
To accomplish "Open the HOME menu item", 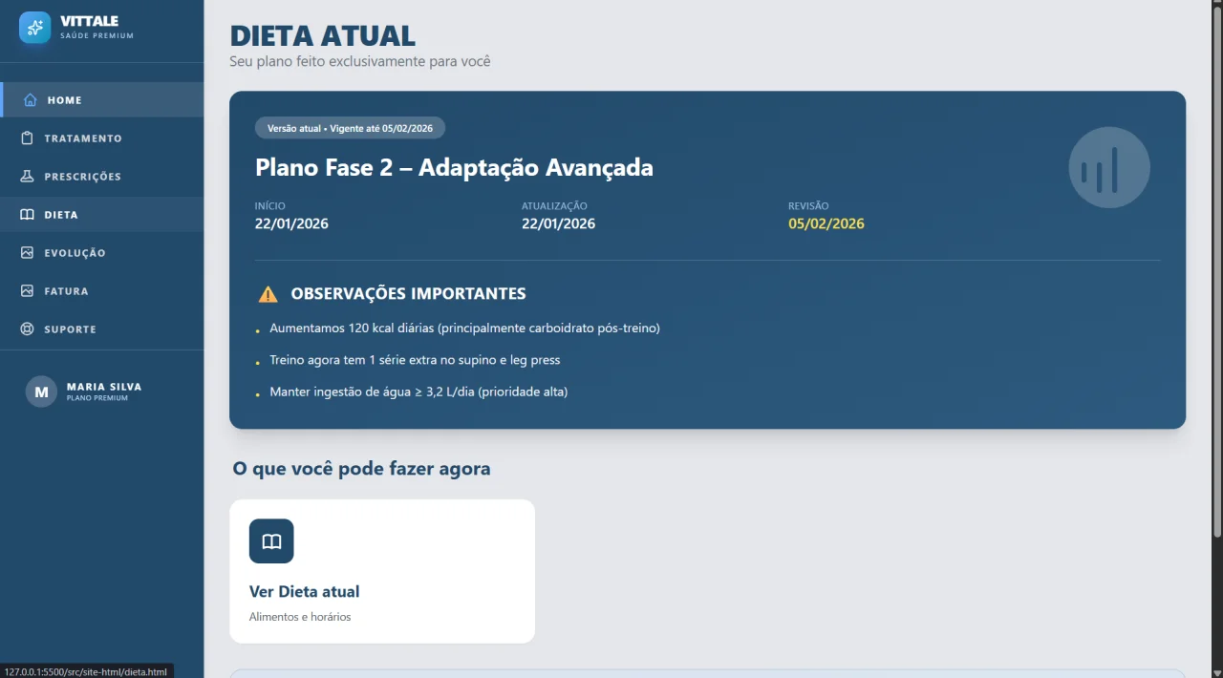I will [x=102, y=100].
